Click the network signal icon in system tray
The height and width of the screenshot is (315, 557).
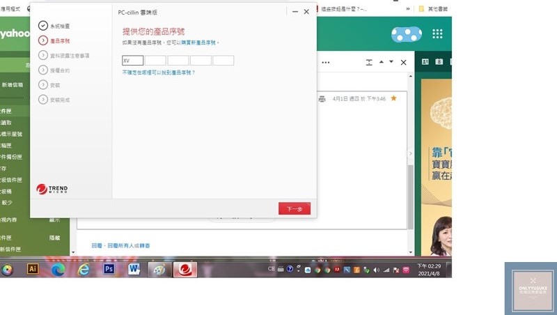coord(386,270)
